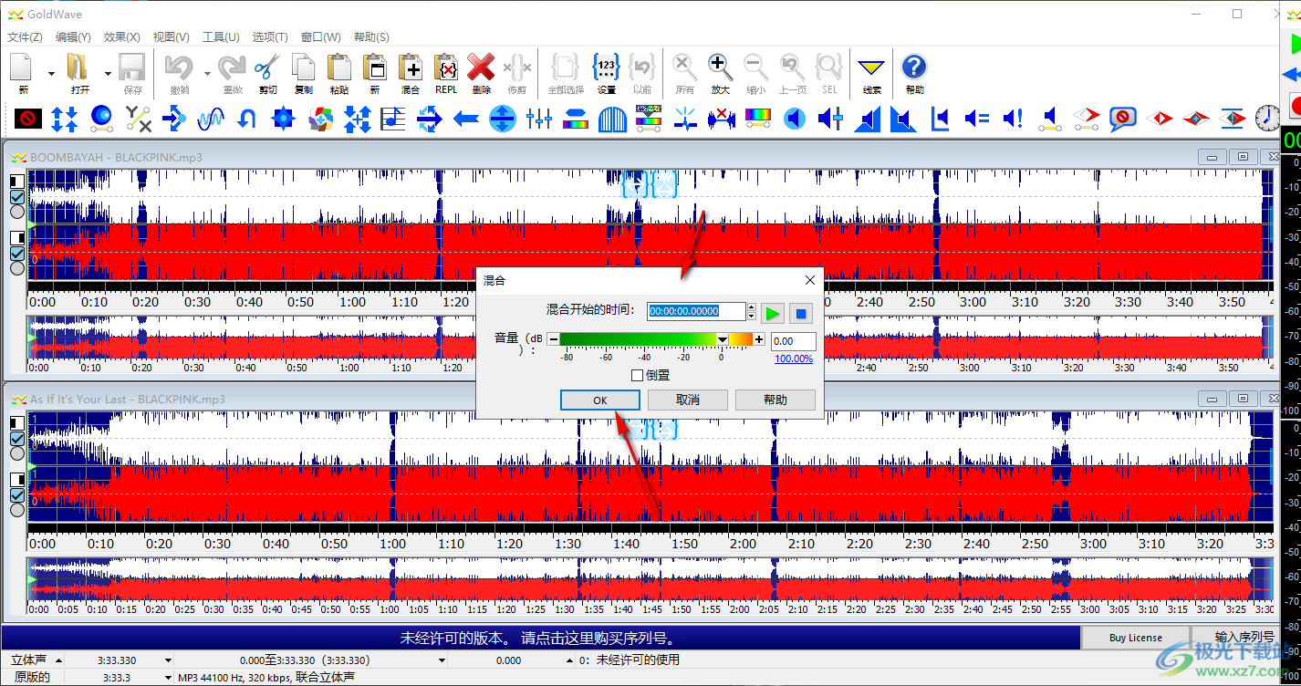The image size is (1301, 686).
Task: Click the blue left arrow effect icon
Action: 466,118
